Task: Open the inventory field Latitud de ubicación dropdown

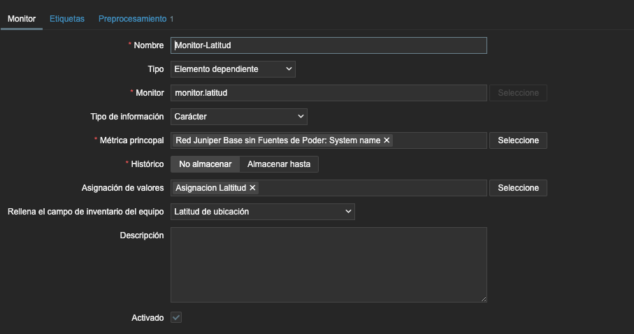Action: pyautogui.click(x=262, y=212)
